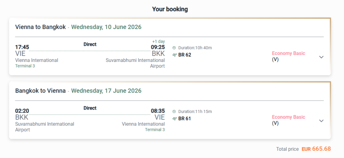Image resolution: width=344 pixels, height=158 pixels.
Task: Select the Economy Basic fare on outbound flight
Action: (x=288, y=53)
